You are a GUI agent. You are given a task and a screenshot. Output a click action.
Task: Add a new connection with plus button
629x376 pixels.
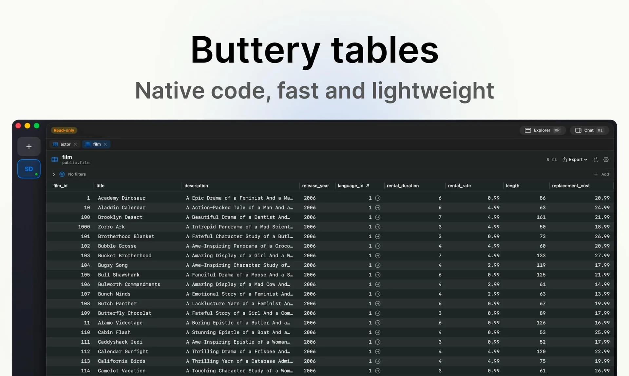point(29,147)
